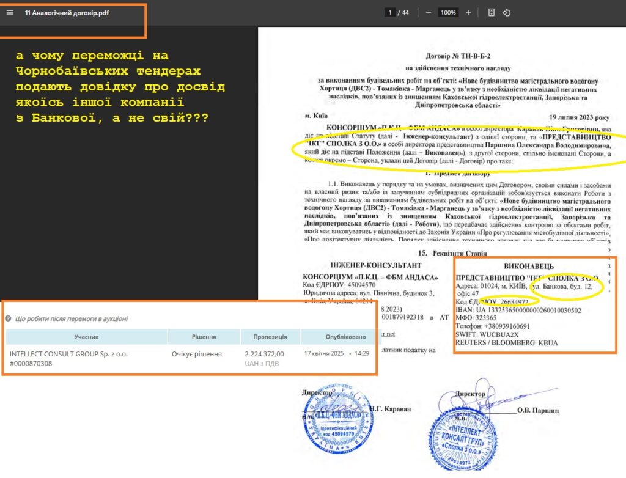Open the PDF sidebar hamburger menu

(x=10, y=12)
